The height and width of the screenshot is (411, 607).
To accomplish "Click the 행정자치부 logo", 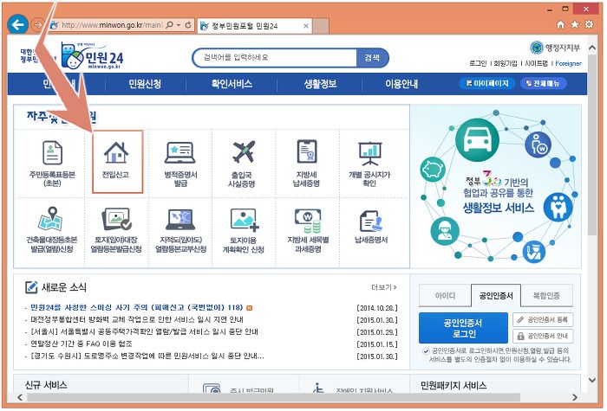I will pyautogui.click(x=555, y=48).
